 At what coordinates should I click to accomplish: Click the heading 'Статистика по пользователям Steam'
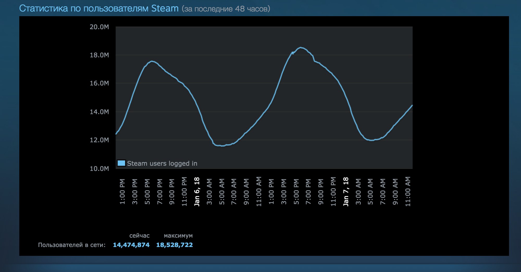click(99, 8)
